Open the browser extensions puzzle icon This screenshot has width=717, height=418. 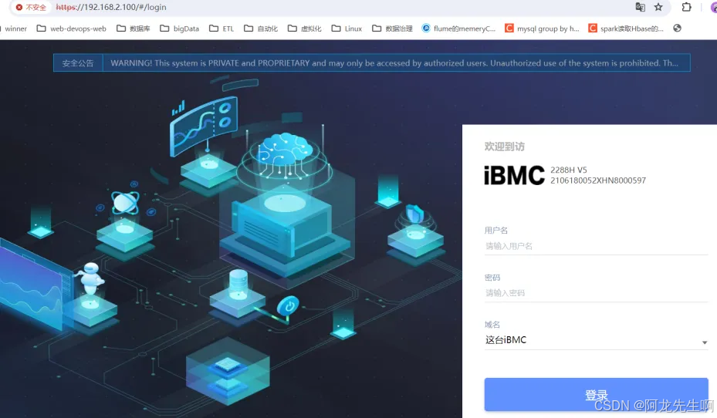686,7
